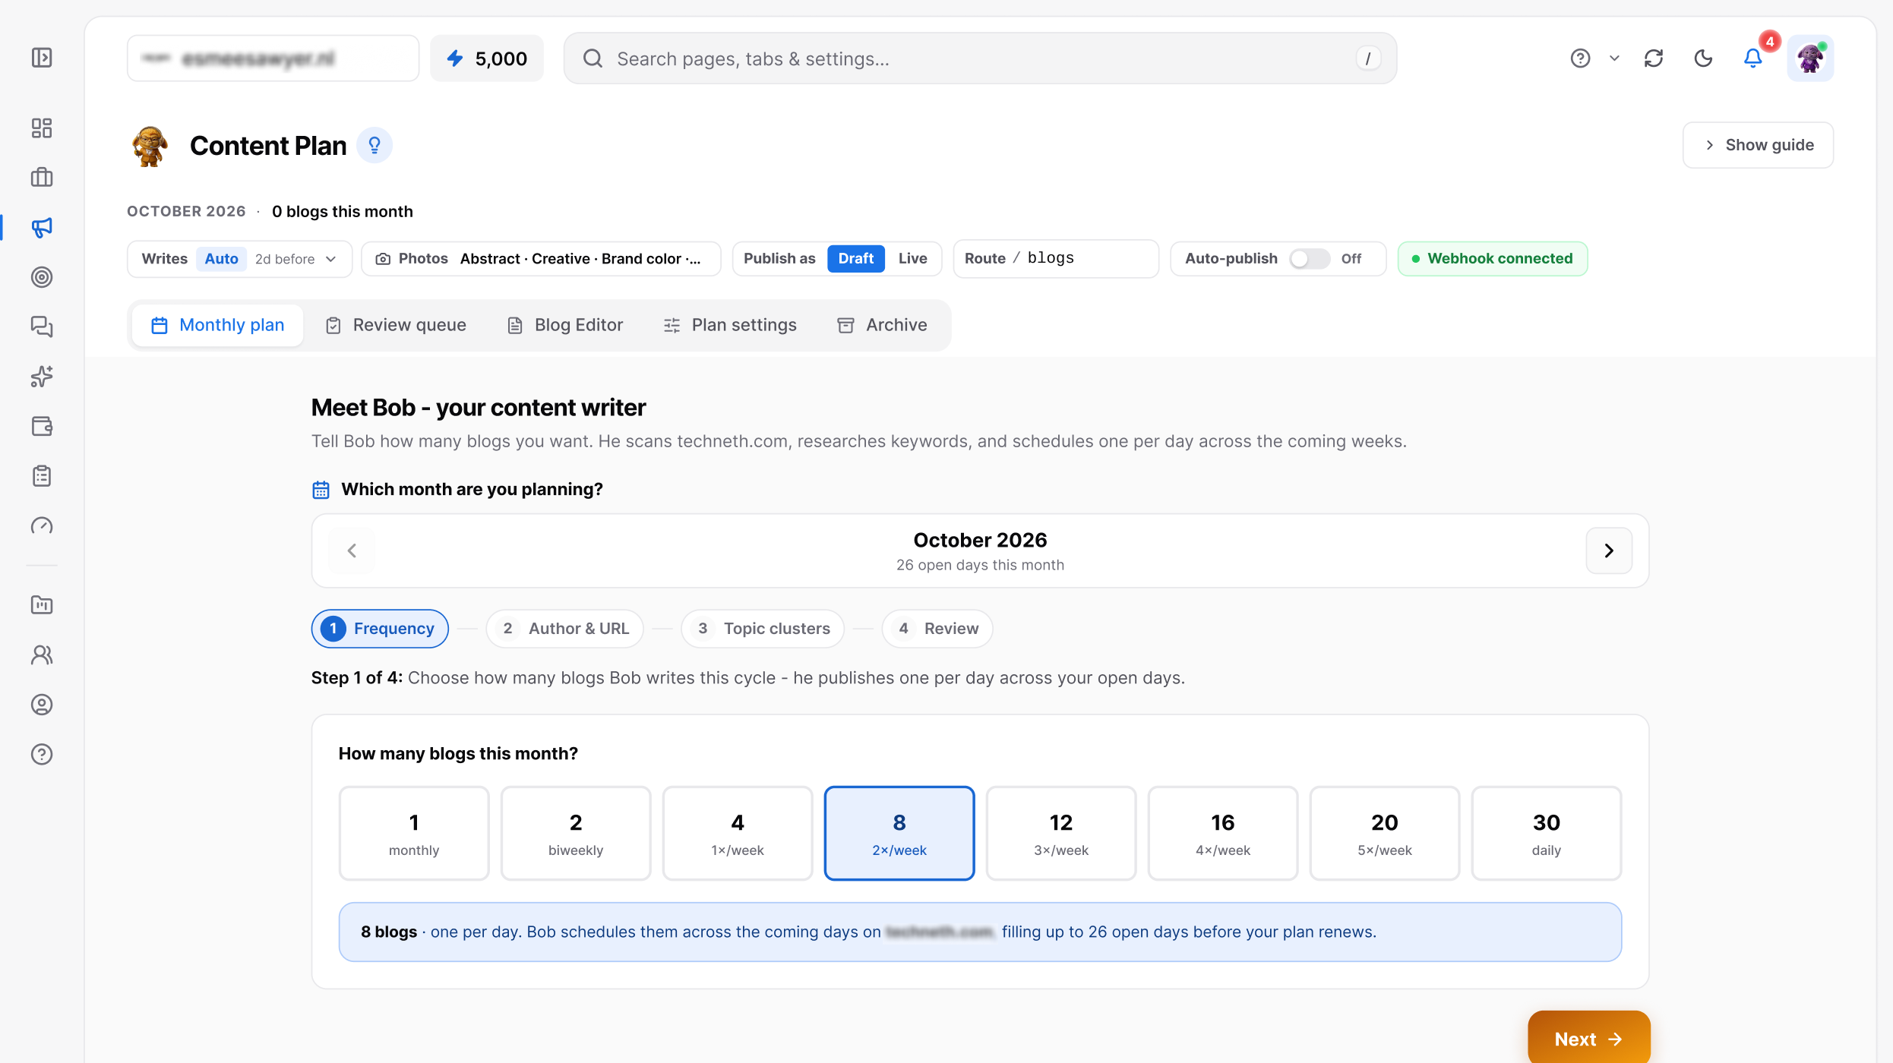Select 8 blogs 2×/week option
This screenshot has height=1063, width=1893.
(899, 833)
